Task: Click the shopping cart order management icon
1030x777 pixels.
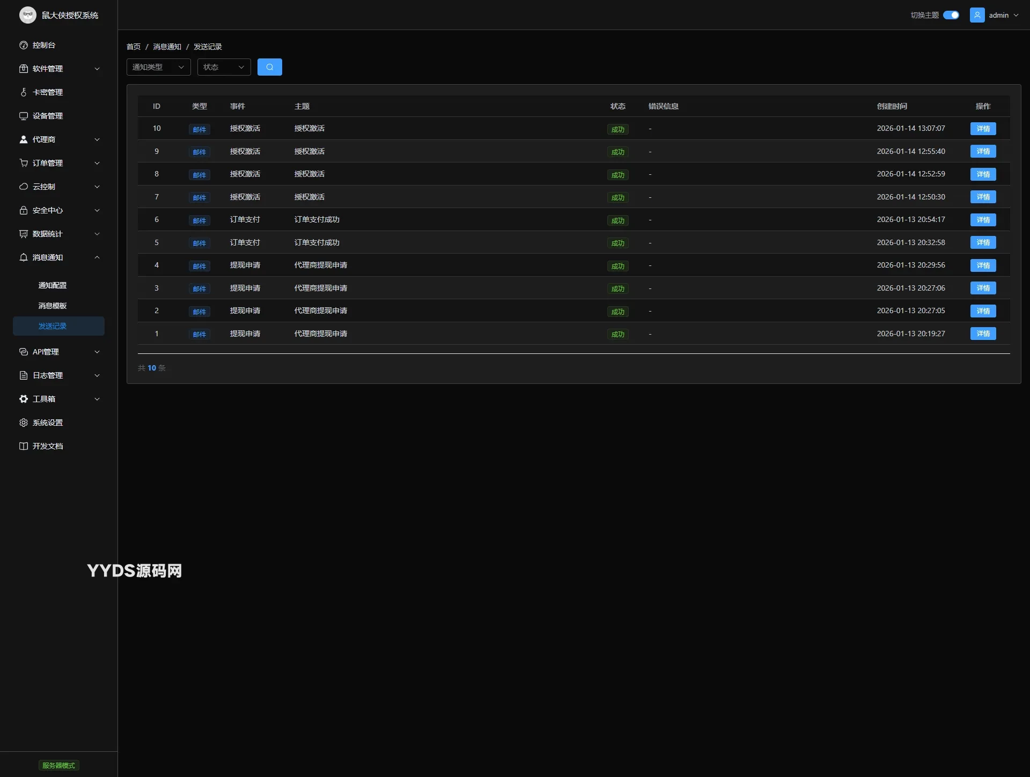Action: pos(24,163)
